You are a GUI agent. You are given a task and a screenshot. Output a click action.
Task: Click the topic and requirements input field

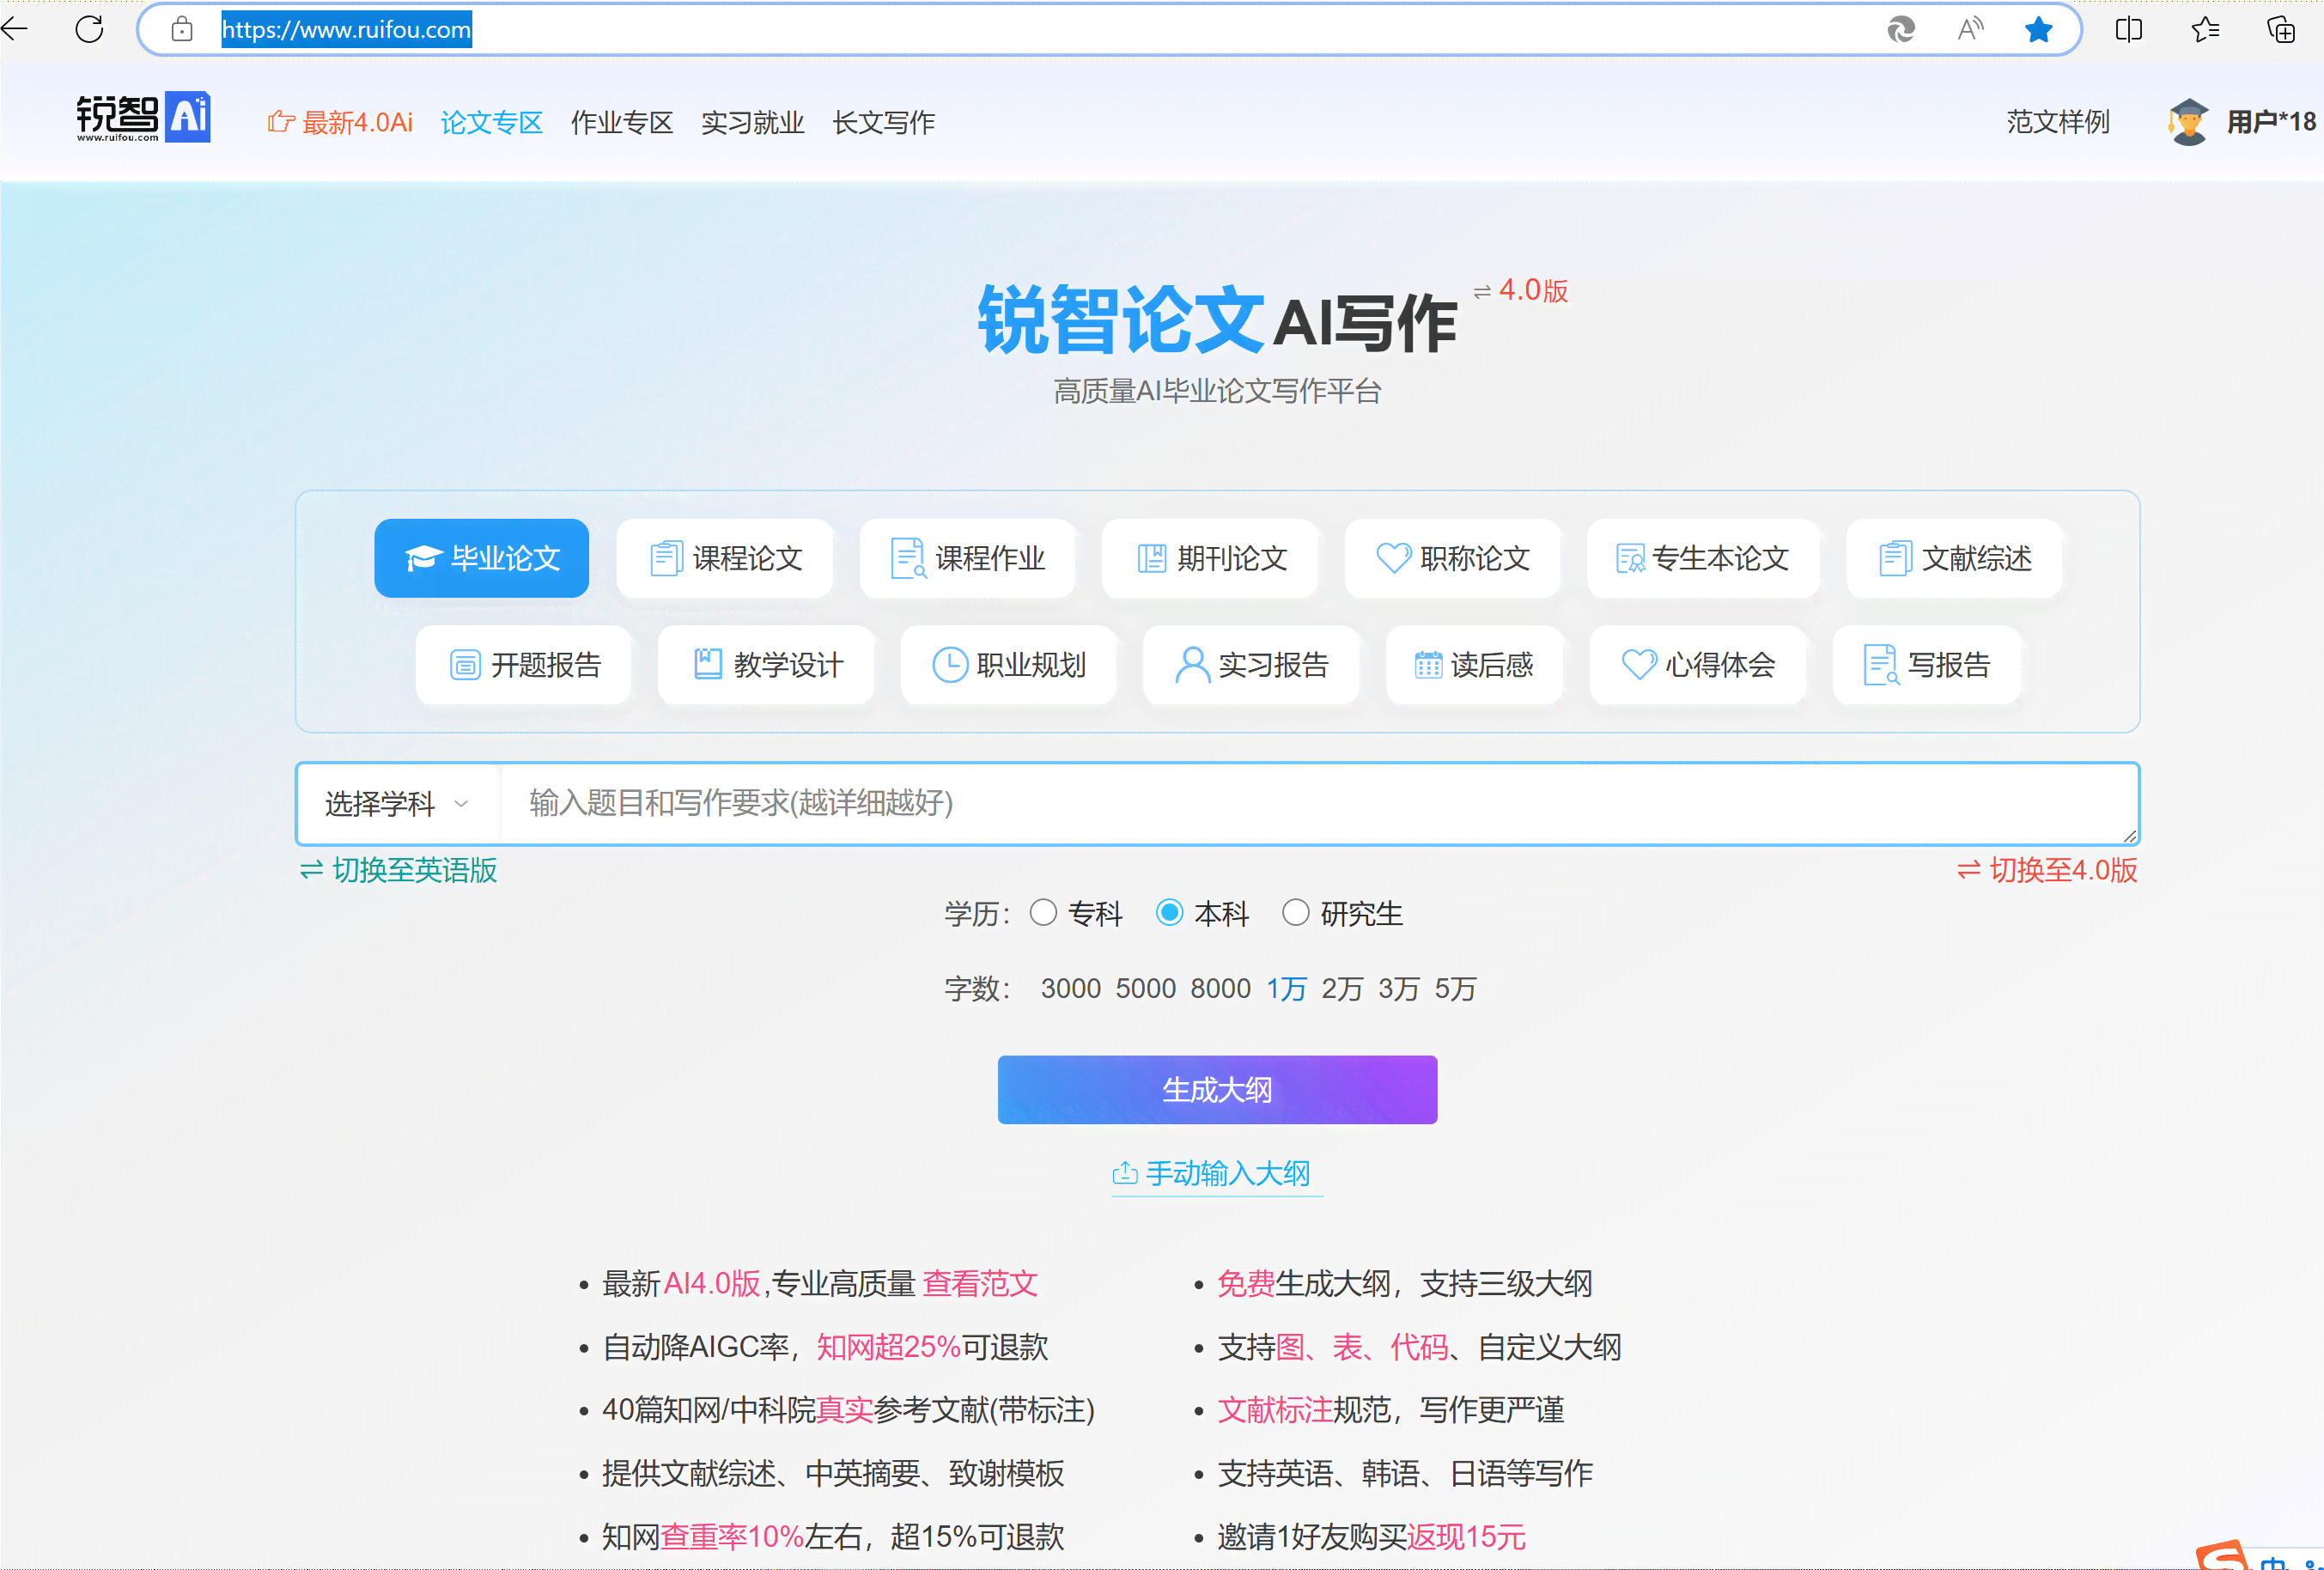[x=1318, y=804]
